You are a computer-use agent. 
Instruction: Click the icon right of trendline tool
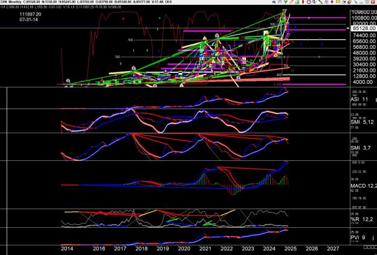326,2
